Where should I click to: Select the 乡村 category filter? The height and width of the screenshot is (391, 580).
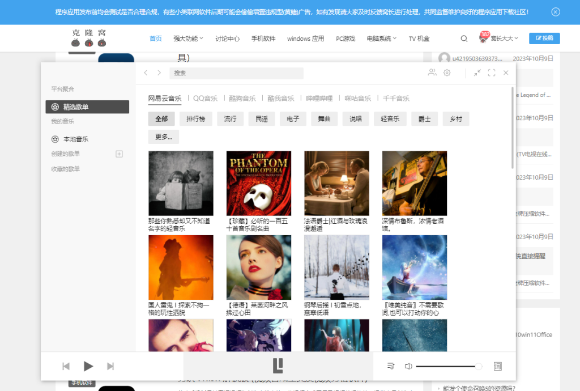pos(456,119)
